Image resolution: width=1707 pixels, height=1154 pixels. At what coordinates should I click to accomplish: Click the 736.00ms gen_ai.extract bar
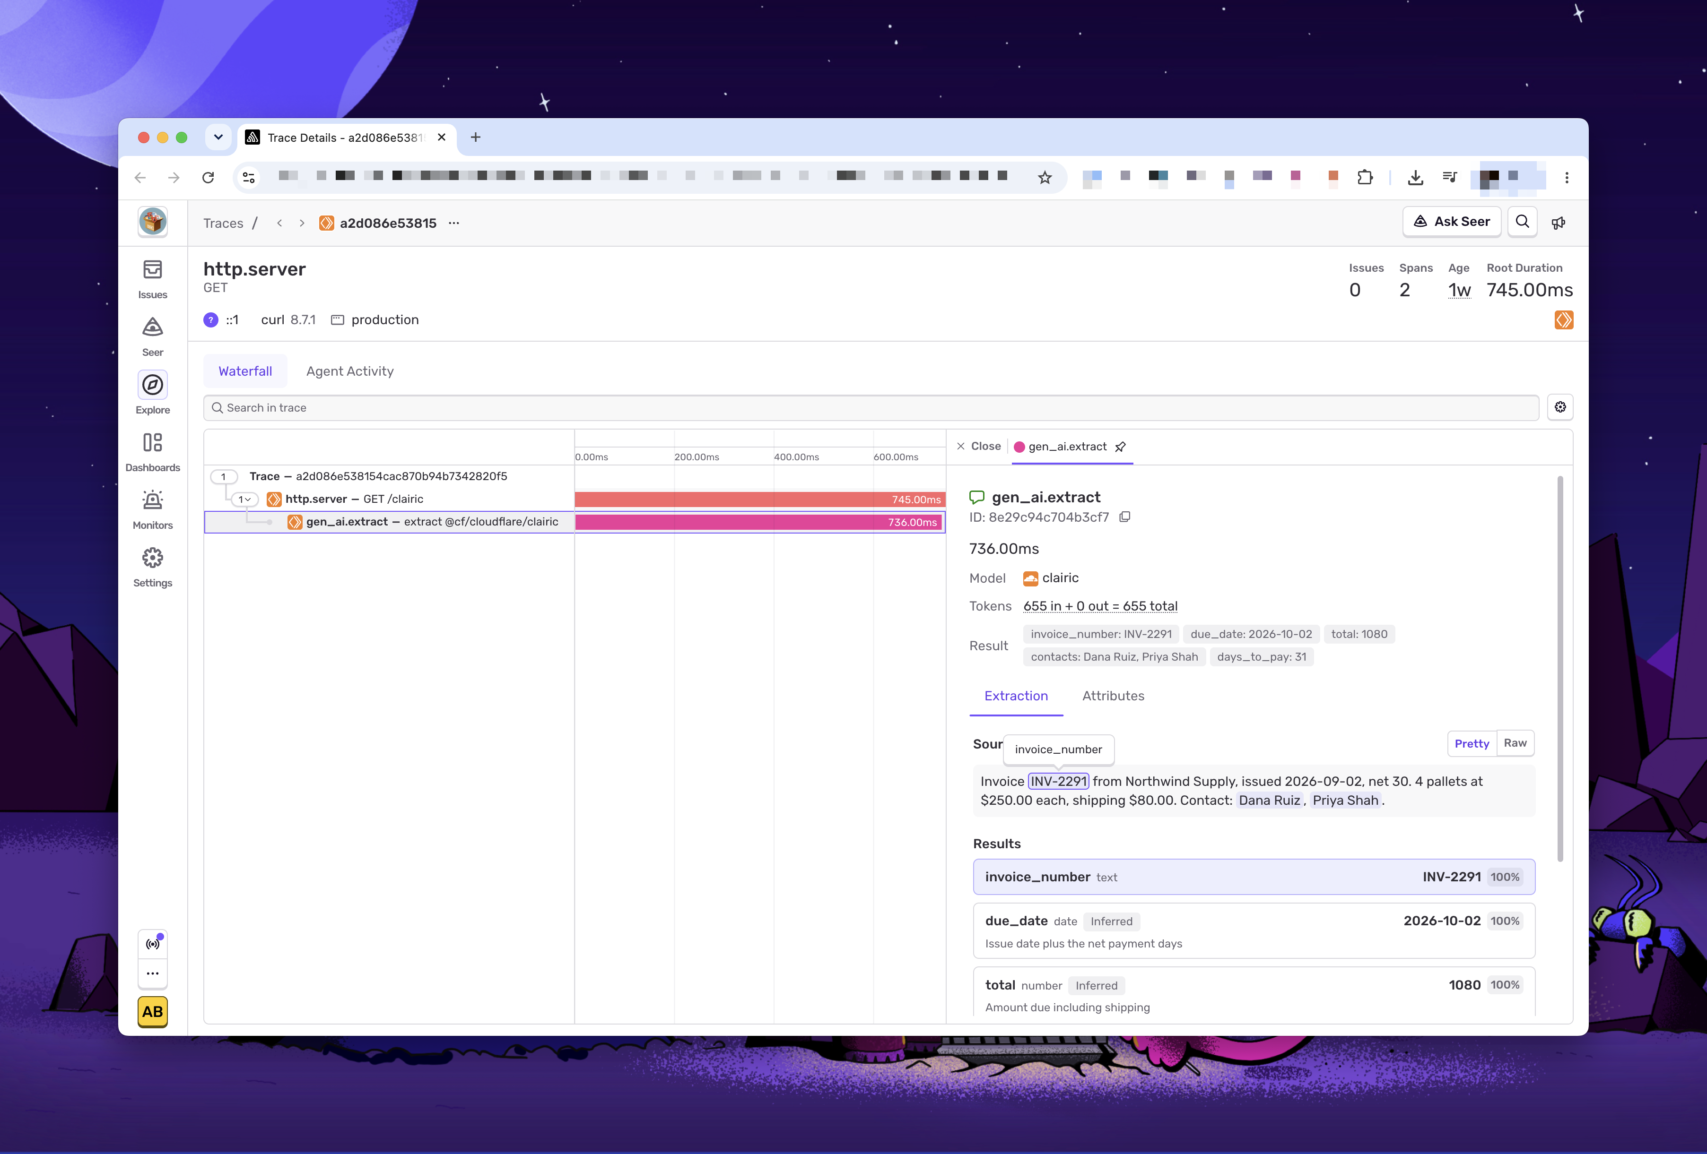[759, 522]
